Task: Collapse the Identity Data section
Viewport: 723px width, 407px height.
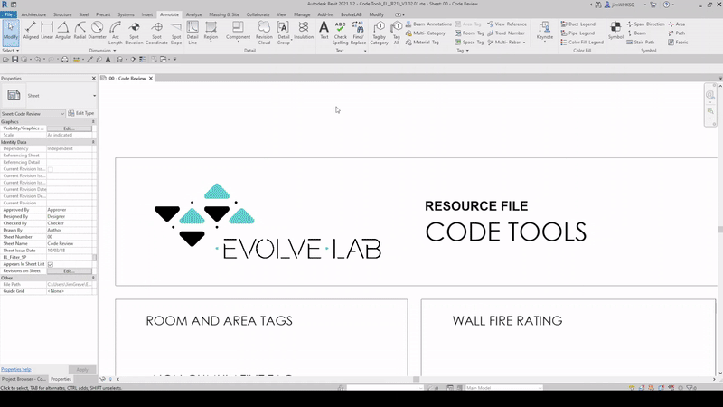Action: tap(93, 142)
